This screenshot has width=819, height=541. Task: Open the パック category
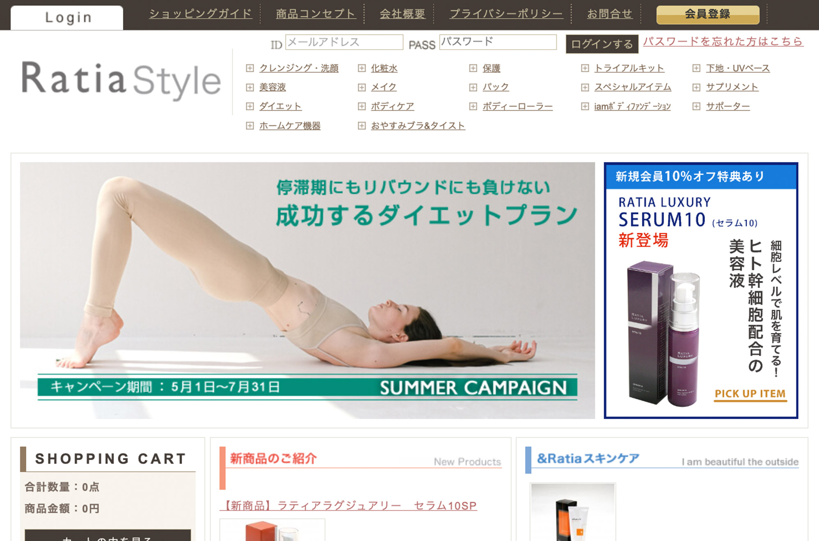(496, 87)
